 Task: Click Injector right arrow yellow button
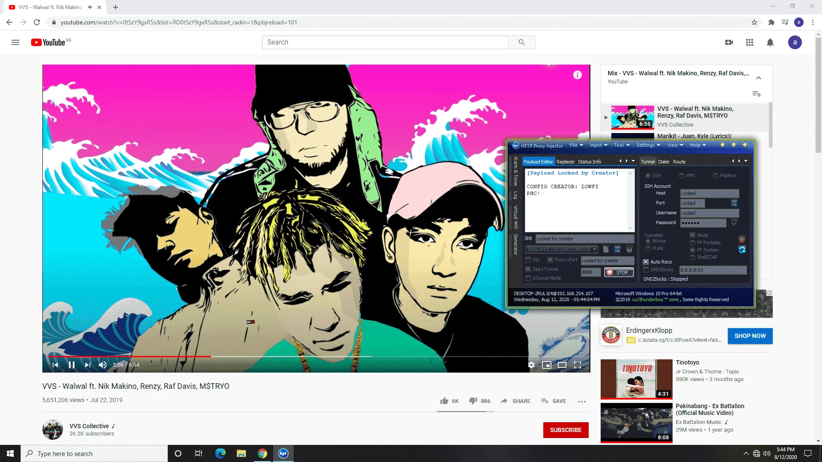click(x=745, y=145)
